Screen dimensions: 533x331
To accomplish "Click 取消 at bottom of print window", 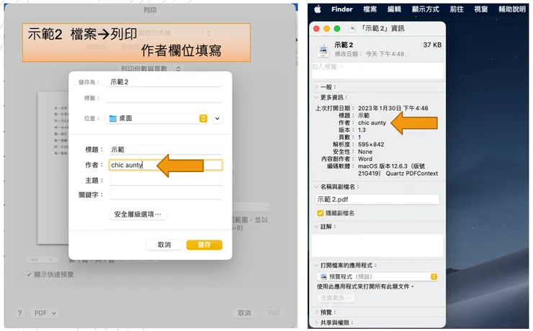I will 244,313.
